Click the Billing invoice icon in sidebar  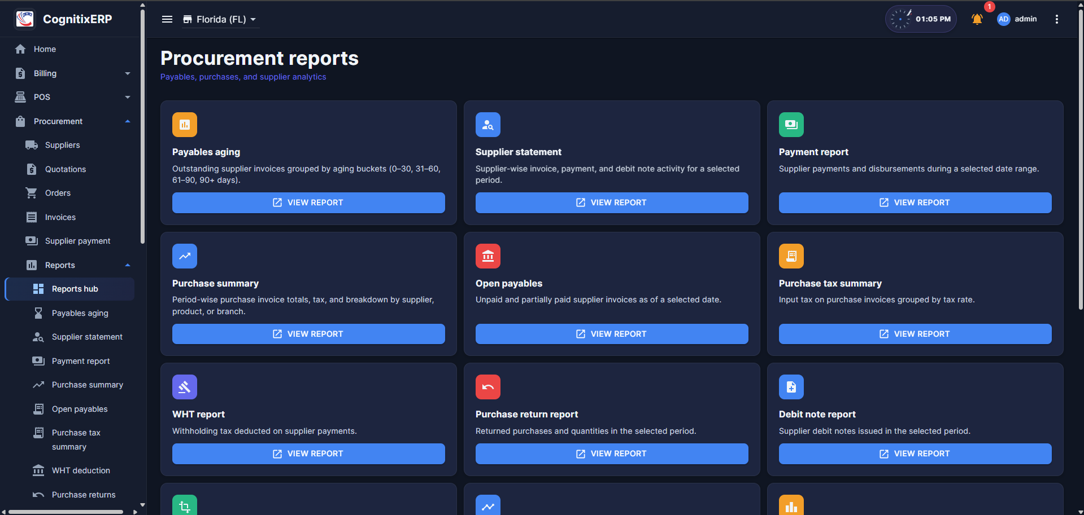(20, 73)
